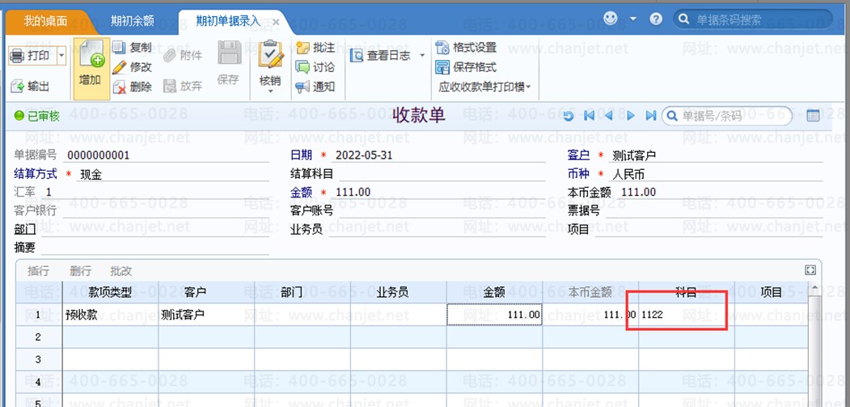The height and width of the screenshot is (407, 850).
Task: Open the 格式设置 format settings
Action: pos(442,48)
